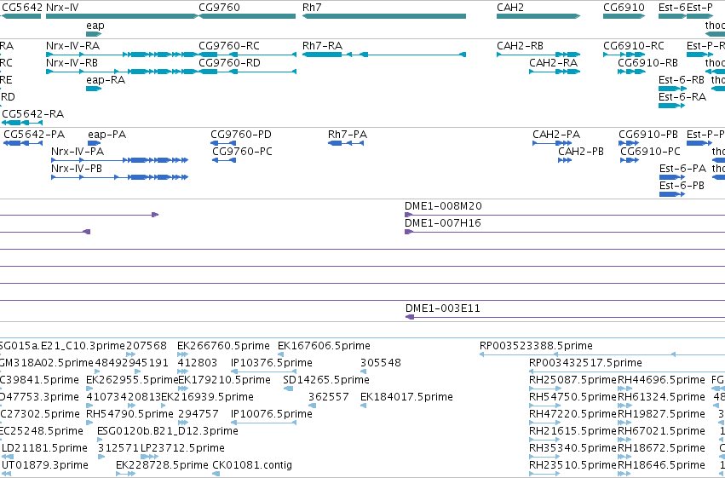The height and width of the screenshot is (478, 725).
Task: Click transcript Nrx-IV-RA
Action: [x=122, y=55]
